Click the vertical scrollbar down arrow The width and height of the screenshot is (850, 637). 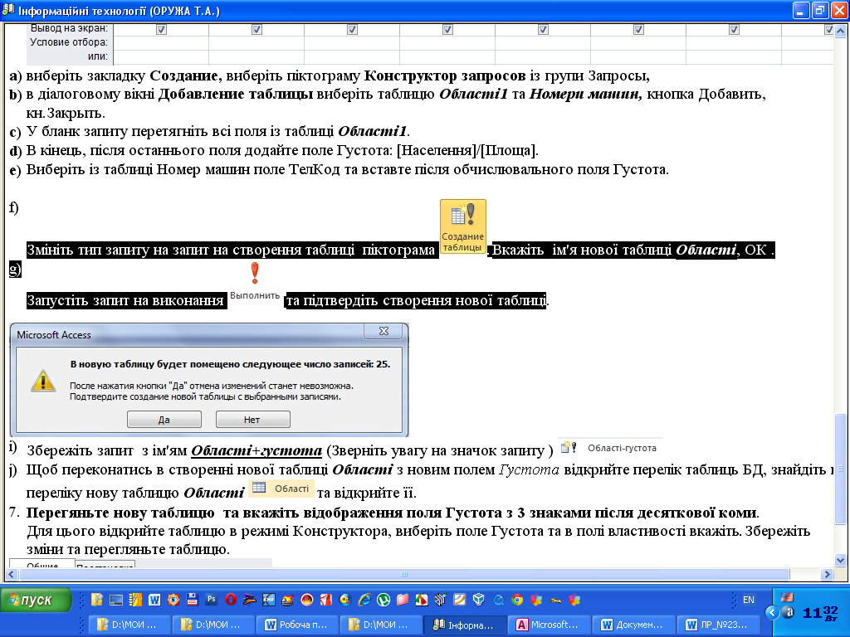pyautogui.click(x=840, y=560)
